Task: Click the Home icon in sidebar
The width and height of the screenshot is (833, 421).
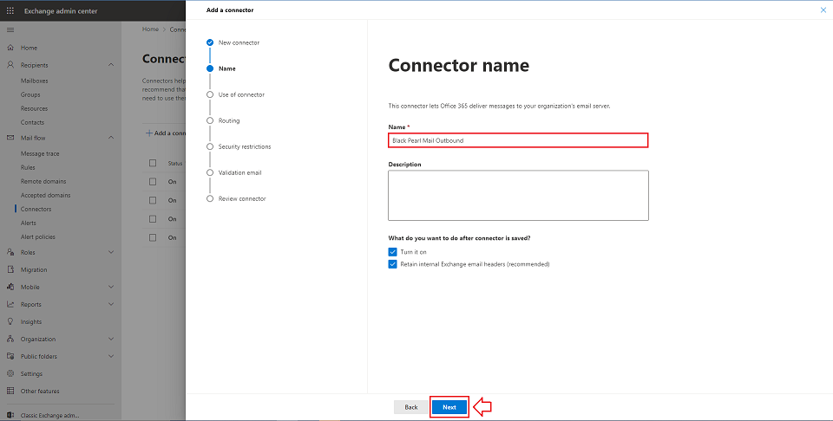Action: click(x=11, y=48)
